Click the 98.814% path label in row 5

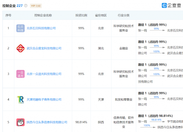click(x=156, y=120)
